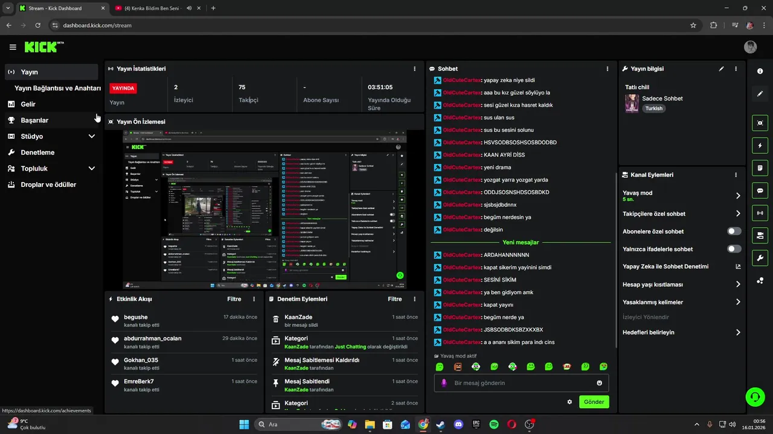Open Kanal Eylemleri panel options menu
The width and height of the screenshot is (773, 434).
coord(736,175)
